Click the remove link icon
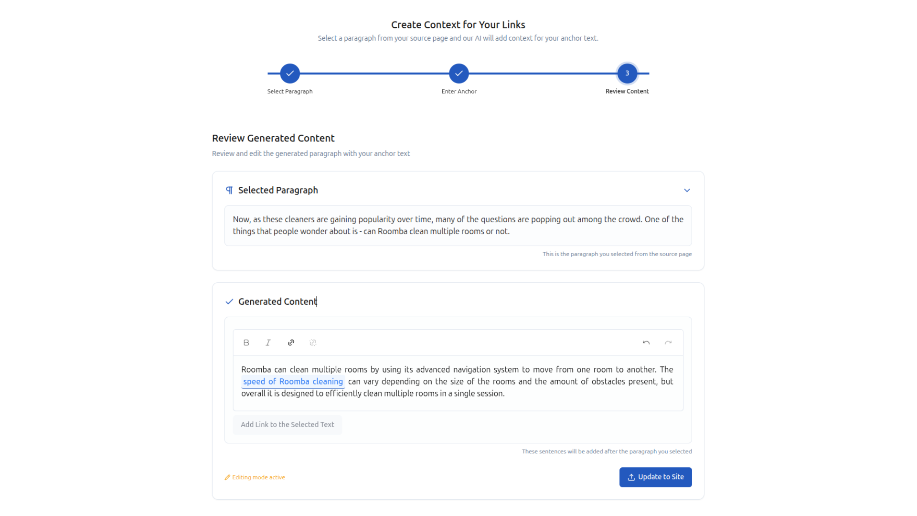Viewport: 917px width, 516px height. coord(313,343)
